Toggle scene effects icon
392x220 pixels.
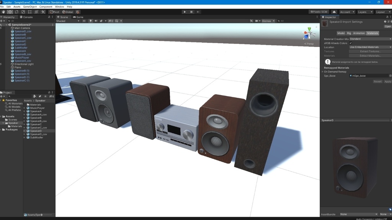(101, 21)
